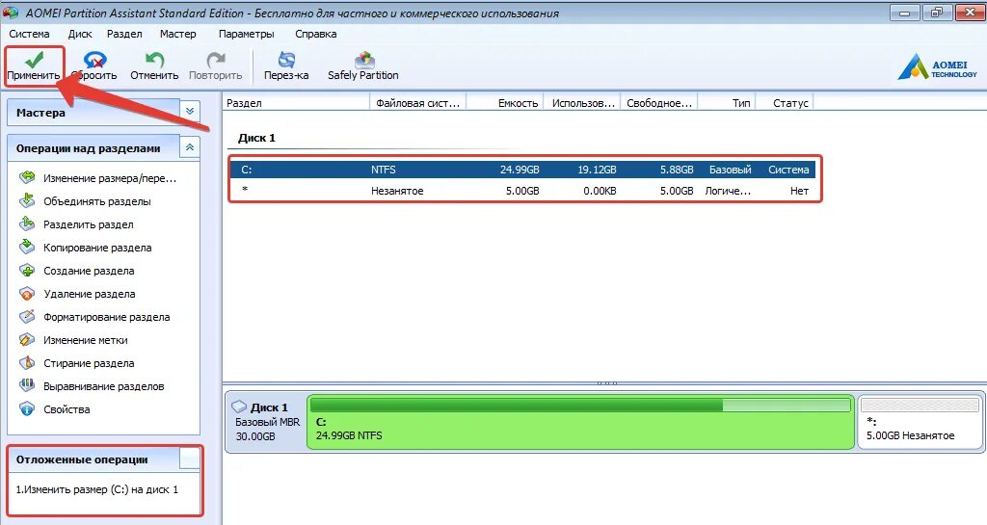Click the AOMEI Technology logo
987x525 pixels.
pyautogui.click(x=937, y=66)
